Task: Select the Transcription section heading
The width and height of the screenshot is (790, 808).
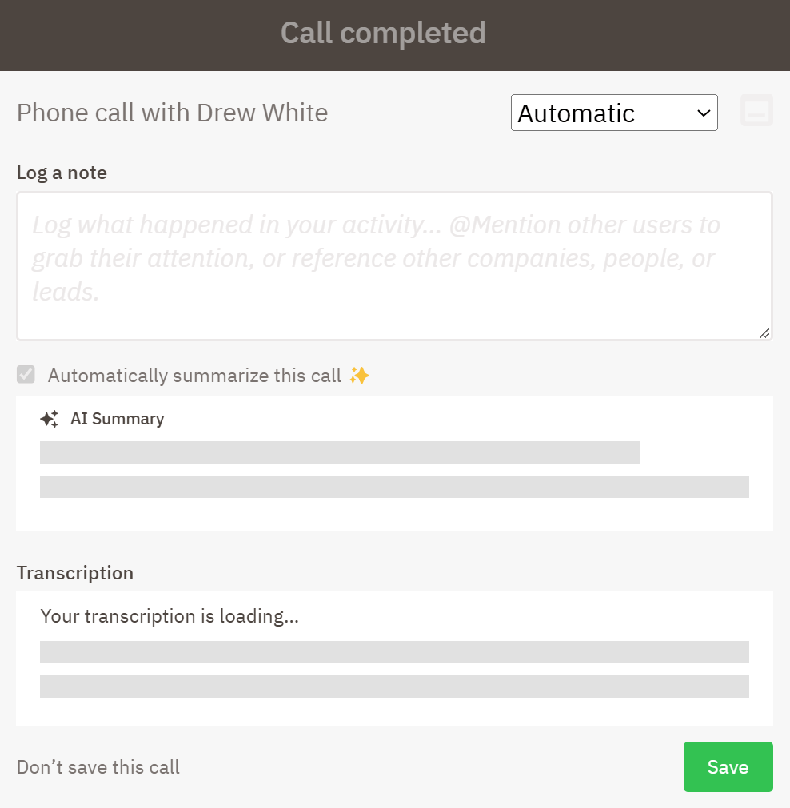Action: (x=74, y=573)
